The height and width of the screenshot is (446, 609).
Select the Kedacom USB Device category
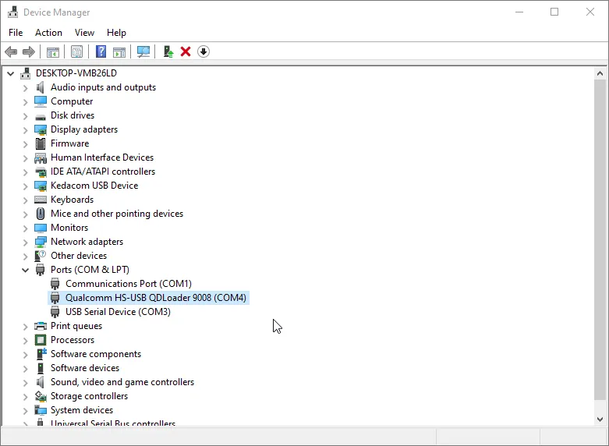pyautogui.click(x=94, y=186)
